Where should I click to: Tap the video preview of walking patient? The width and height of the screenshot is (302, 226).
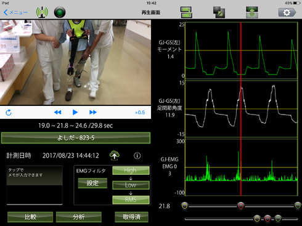(x=75, y=62)
